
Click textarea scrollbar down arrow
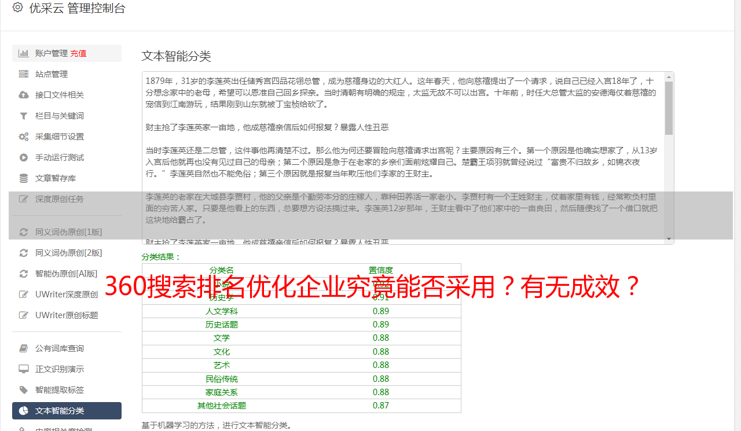pyautogui.click(x=669, y=239)
